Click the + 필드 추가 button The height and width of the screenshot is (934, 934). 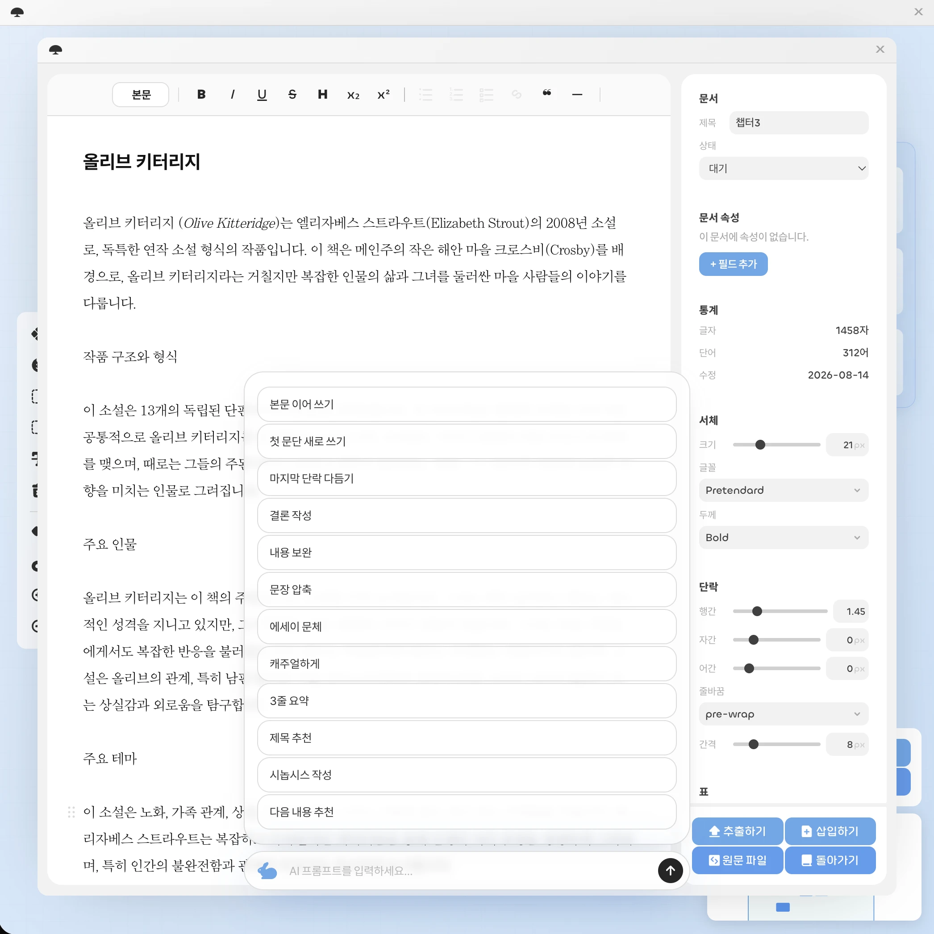[x=733, y=264]
